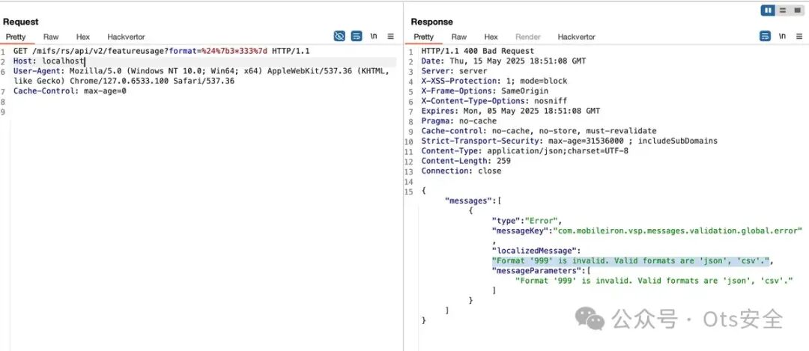Open the Request panel hamburger menu
The height and width of the screenshot is (351, 809).
(390, 36)
